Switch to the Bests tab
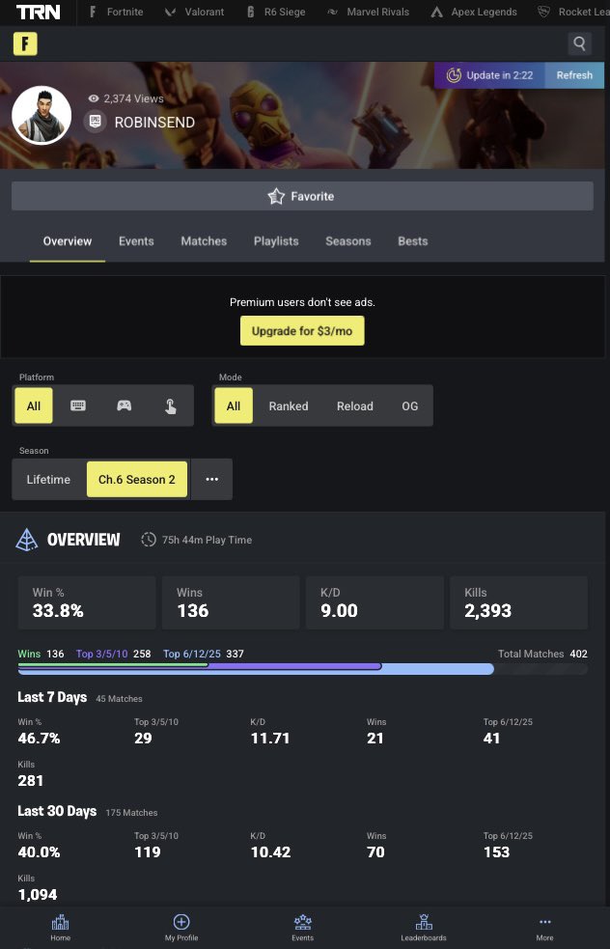 (413, 241)
